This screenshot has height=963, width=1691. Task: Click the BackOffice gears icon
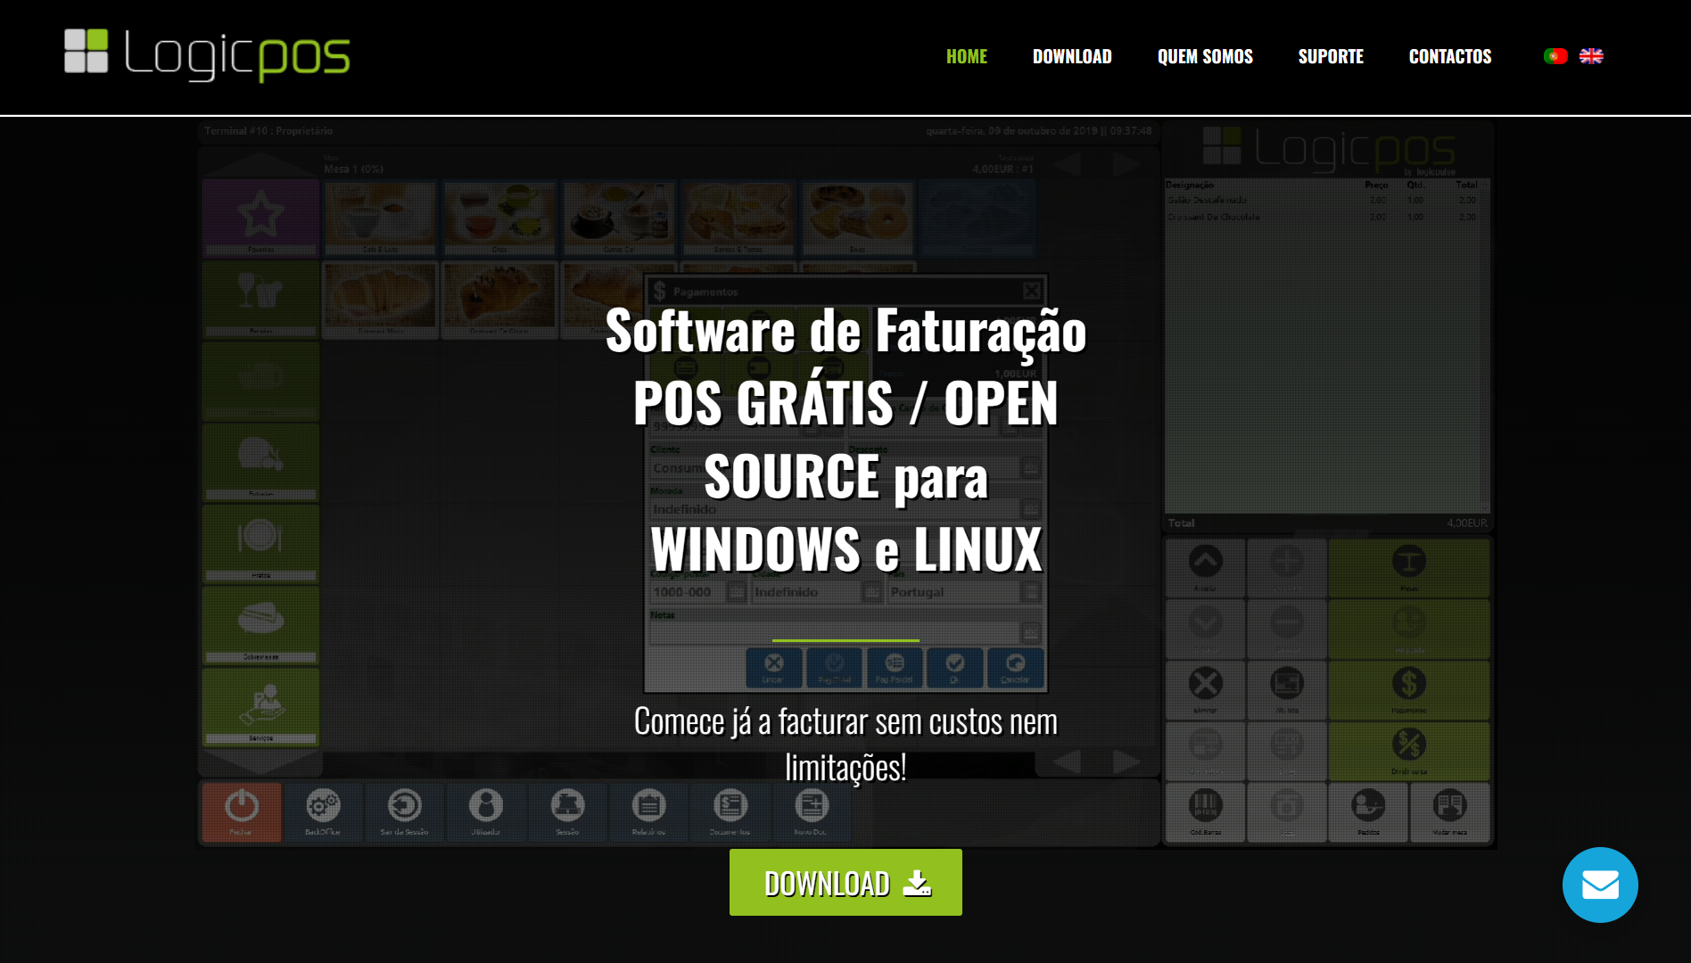323,810
